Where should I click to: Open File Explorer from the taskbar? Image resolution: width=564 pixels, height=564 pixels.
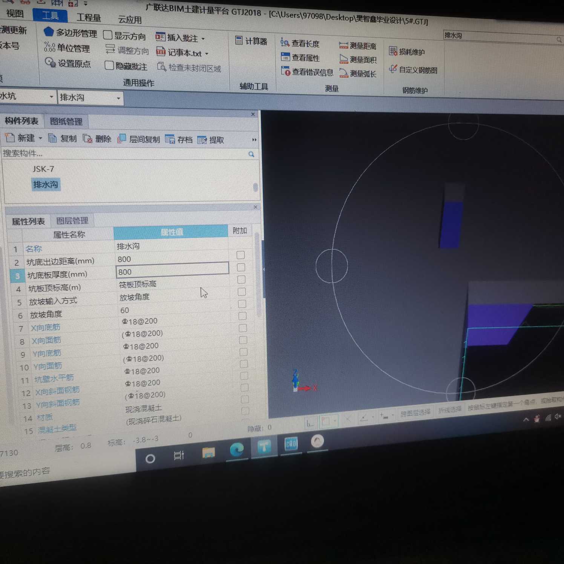208,452
